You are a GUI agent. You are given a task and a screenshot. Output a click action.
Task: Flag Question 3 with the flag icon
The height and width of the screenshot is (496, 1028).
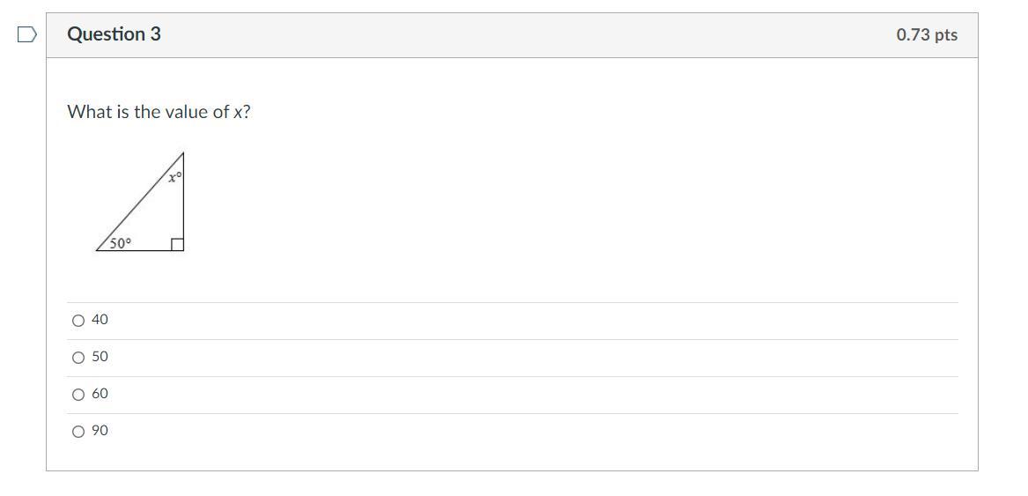click(27, 34)
